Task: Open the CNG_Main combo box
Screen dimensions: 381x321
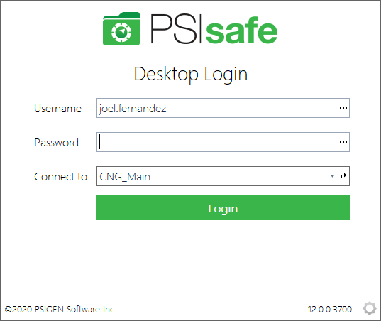Action: (x=223, y=176)
